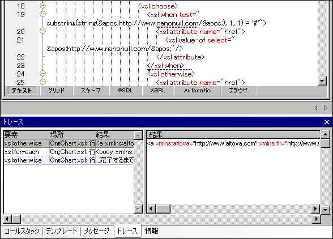Collapse the xsl:choose fold marker on line 18
The width and height of the screenshot is (333, 239).
[x=42, y=5]
